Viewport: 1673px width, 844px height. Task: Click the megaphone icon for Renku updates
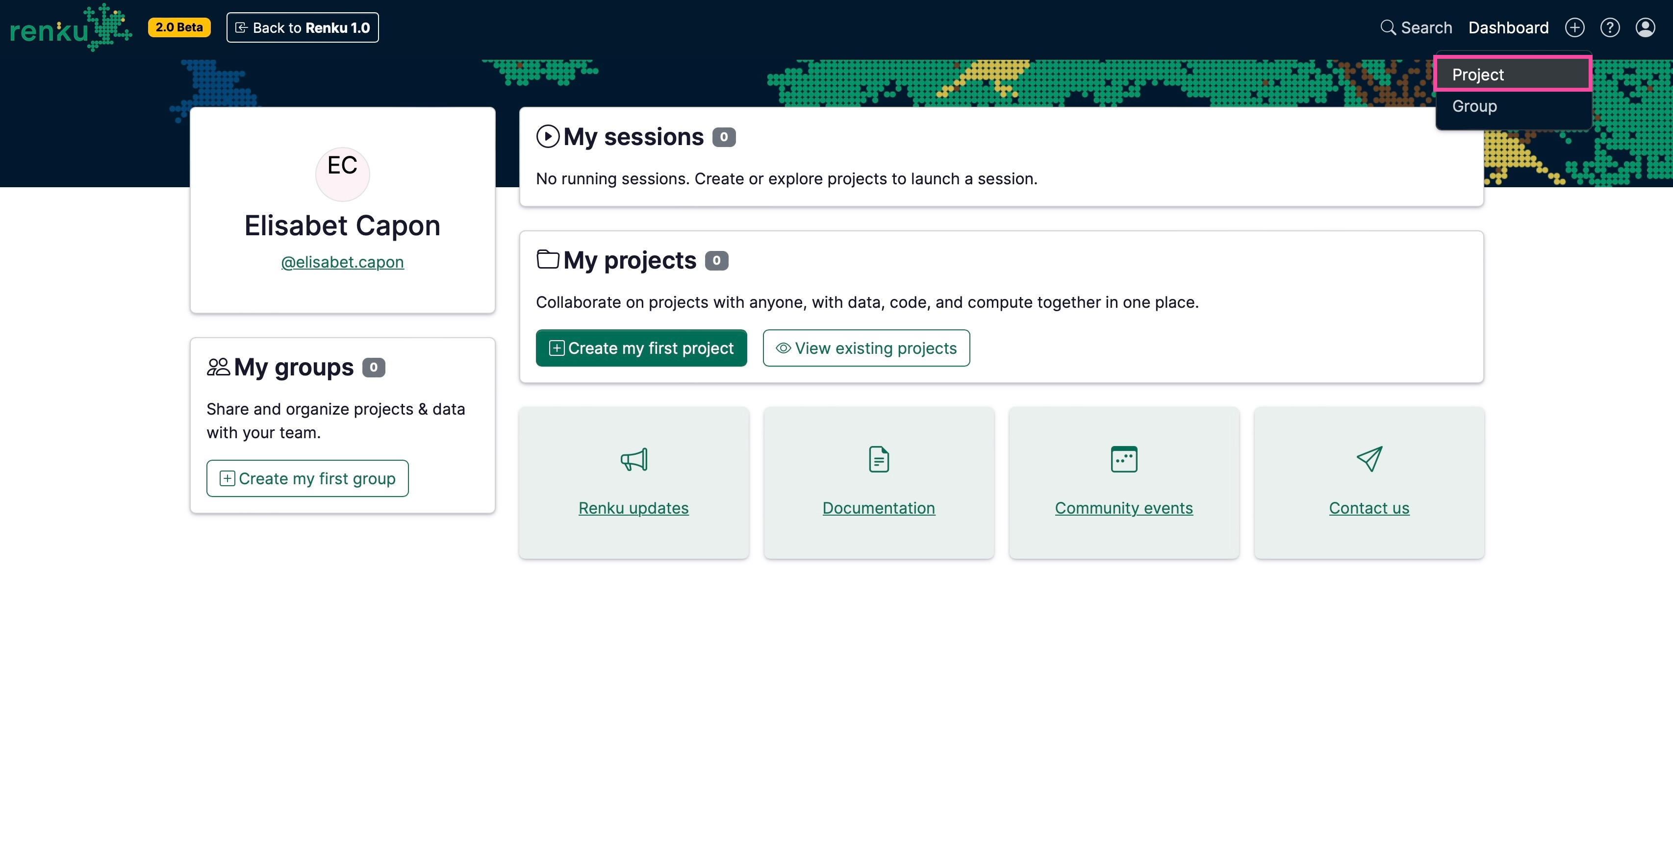(634, 459)
